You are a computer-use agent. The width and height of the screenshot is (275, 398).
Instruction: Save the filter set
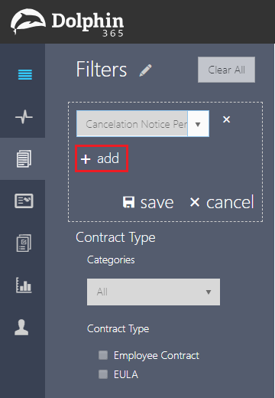click(x=148, y=203)
